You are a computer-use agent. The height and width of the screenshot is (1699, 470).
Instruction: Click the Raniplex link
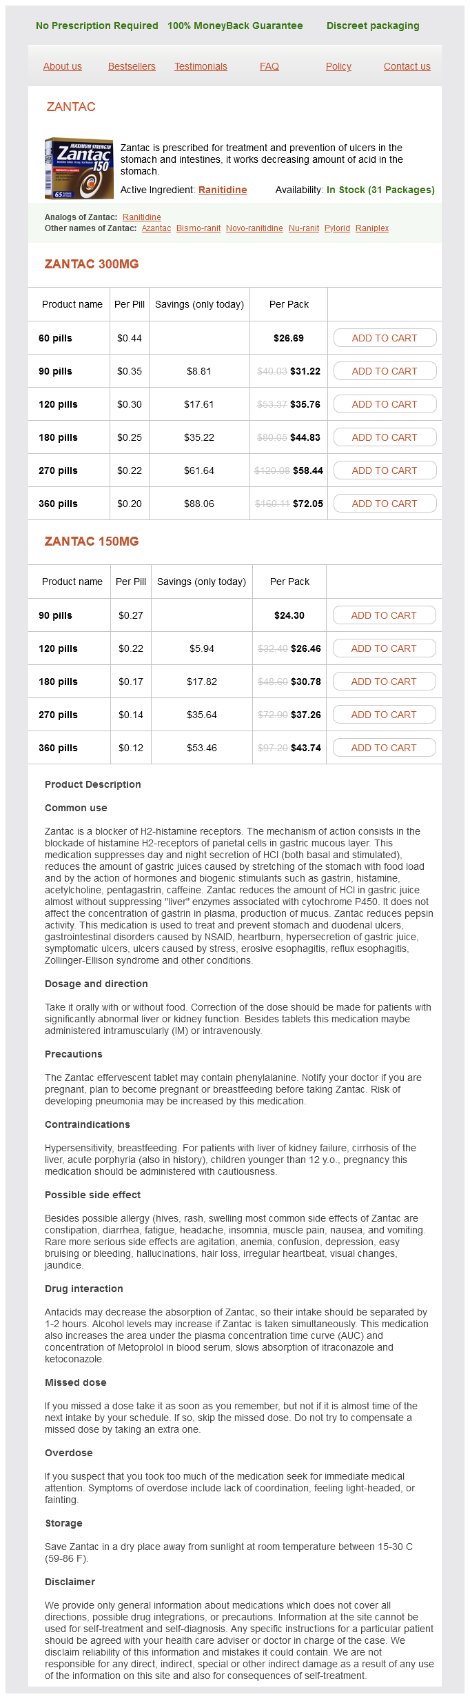[372, 228]
